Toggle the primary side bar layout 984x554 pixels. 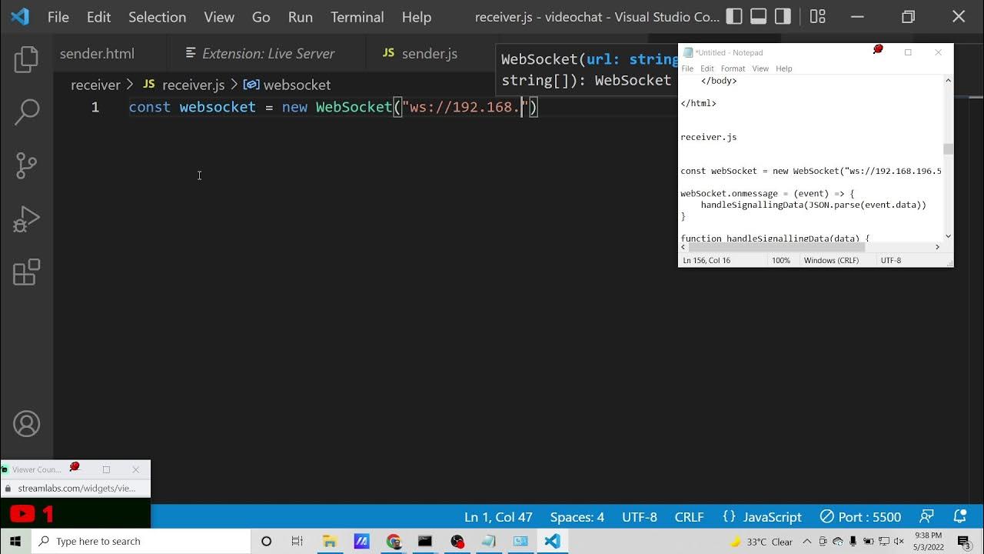click(x=734, y=16)
